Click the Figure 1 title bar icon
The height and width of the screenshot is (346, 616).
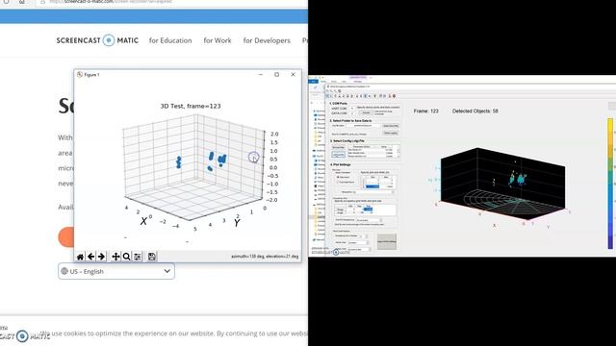[80, 75]
